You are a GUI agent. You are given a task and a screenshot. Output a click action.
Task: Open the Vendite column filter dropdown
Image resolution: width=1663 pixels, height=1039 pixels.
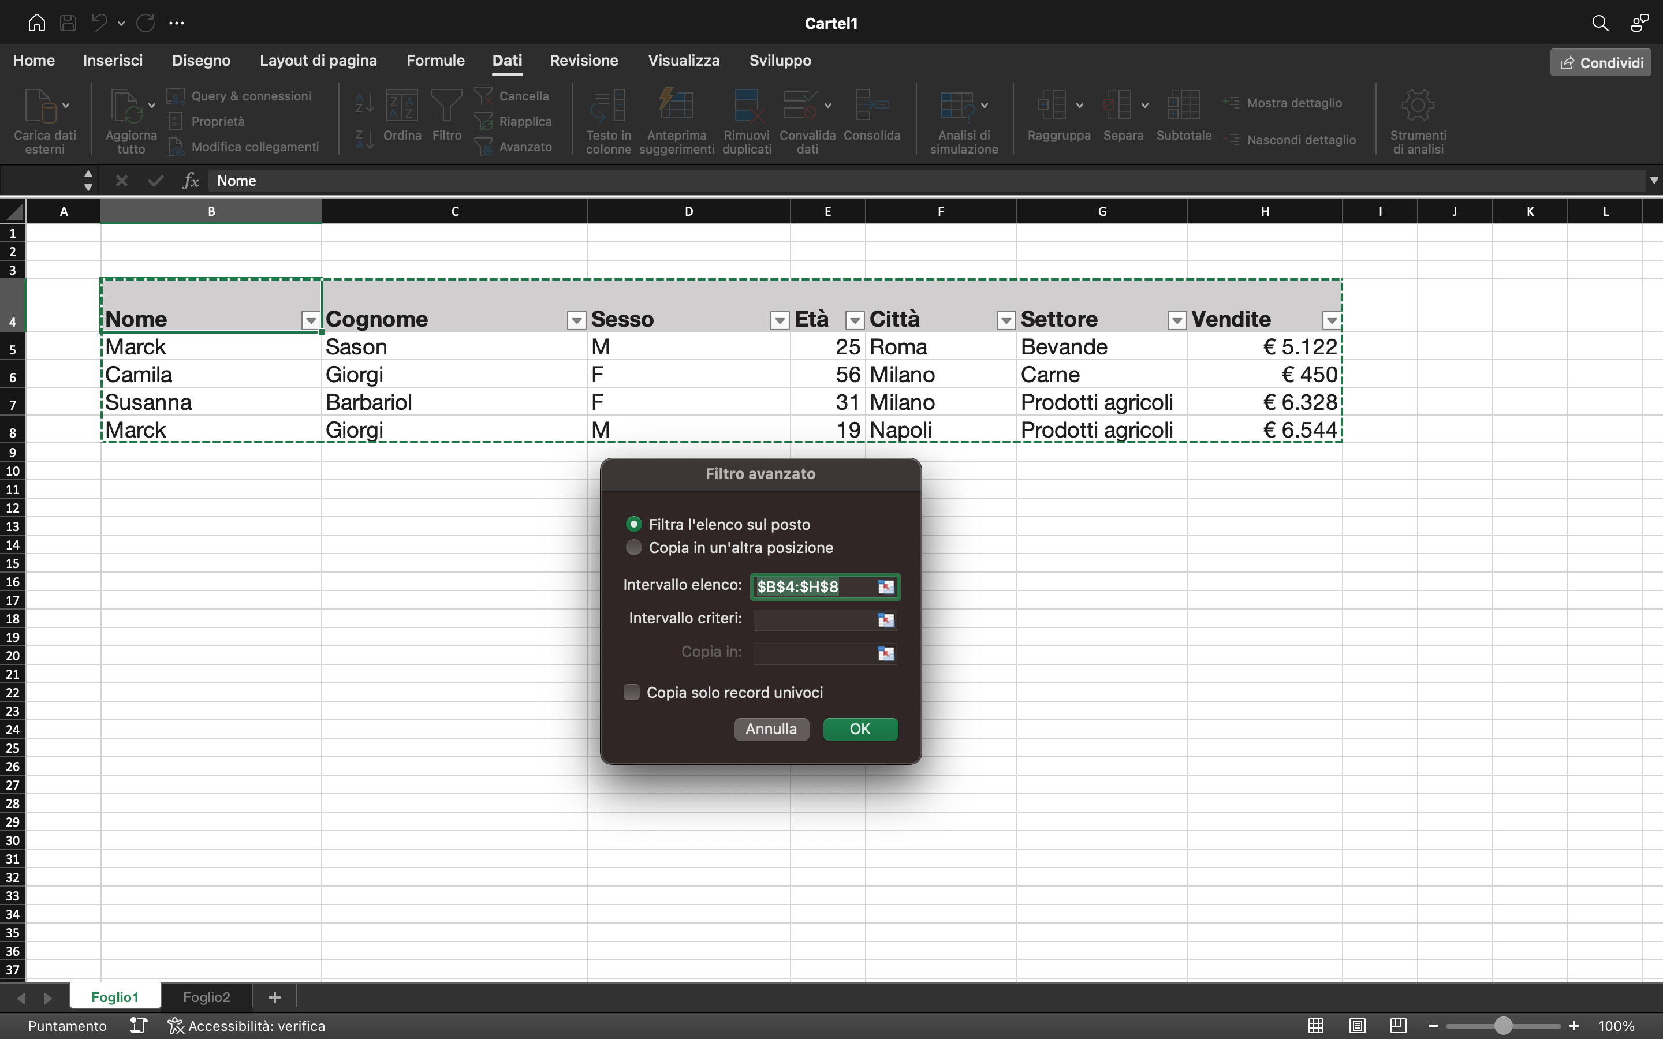point(1330,320)
